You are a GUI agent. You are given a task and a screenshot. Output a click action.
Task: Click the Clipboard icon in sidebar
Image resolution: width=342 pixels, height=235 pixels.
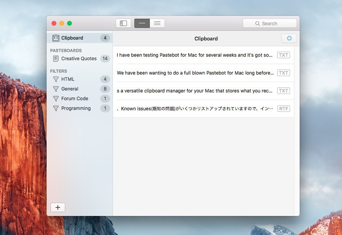(56, 38)
